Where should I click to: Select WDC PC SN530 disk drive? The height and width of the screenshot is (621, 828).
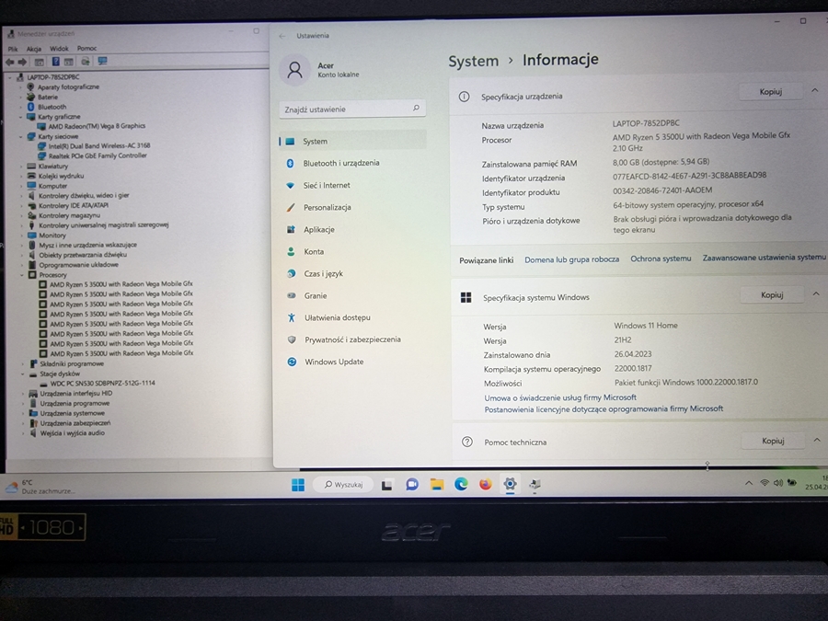[98, 384]
